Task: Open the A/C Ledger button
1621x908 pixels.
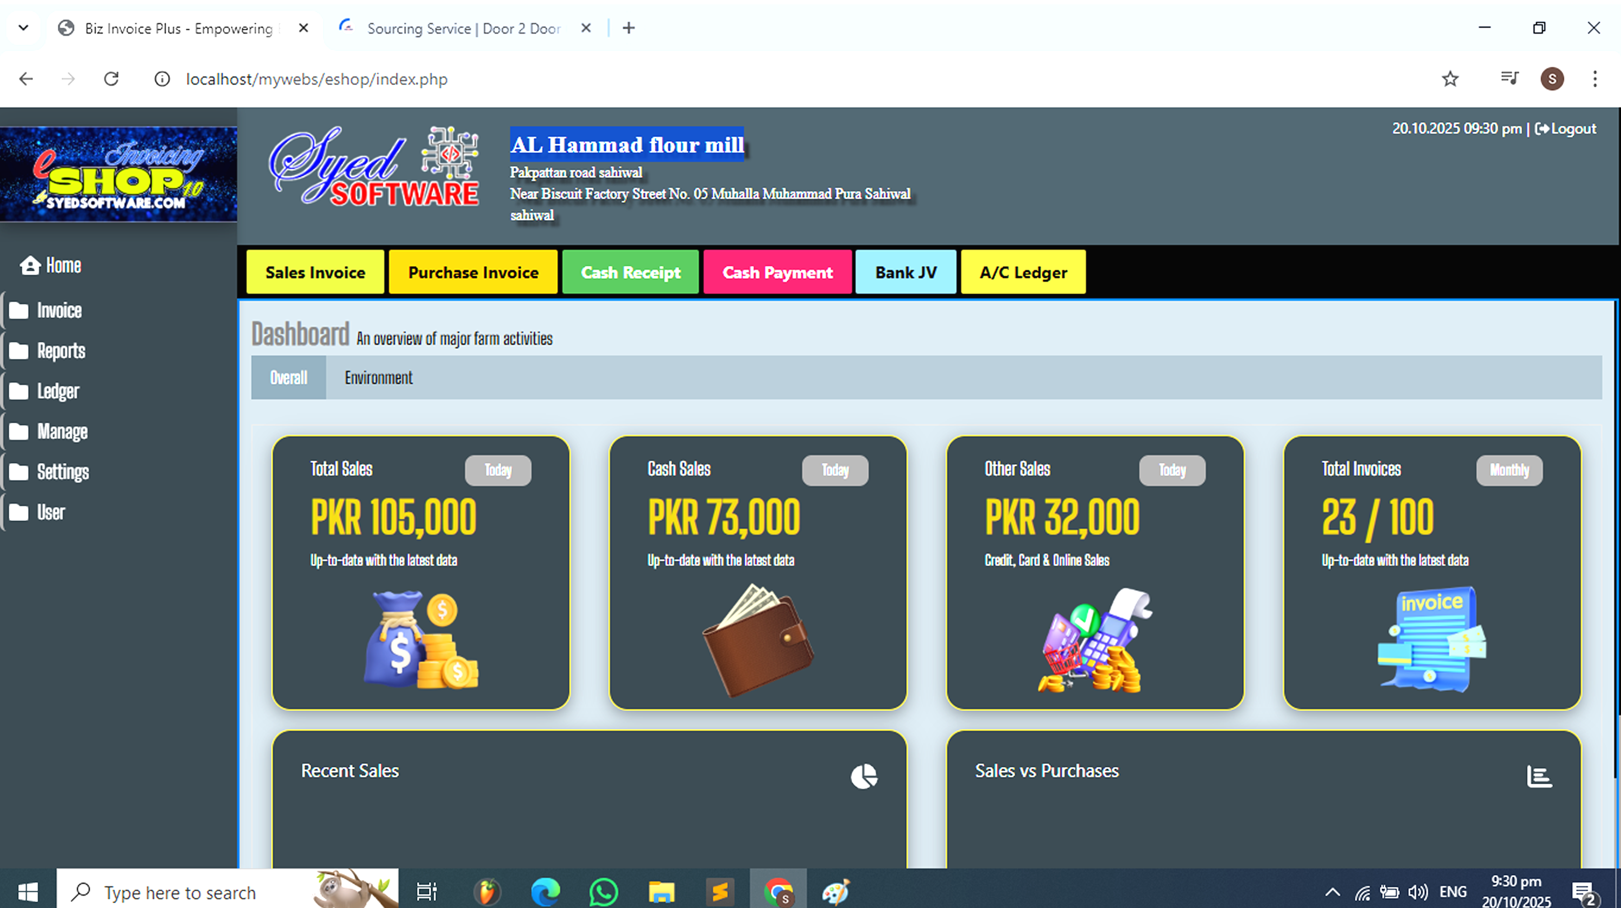Action: tap(1023, 272)
